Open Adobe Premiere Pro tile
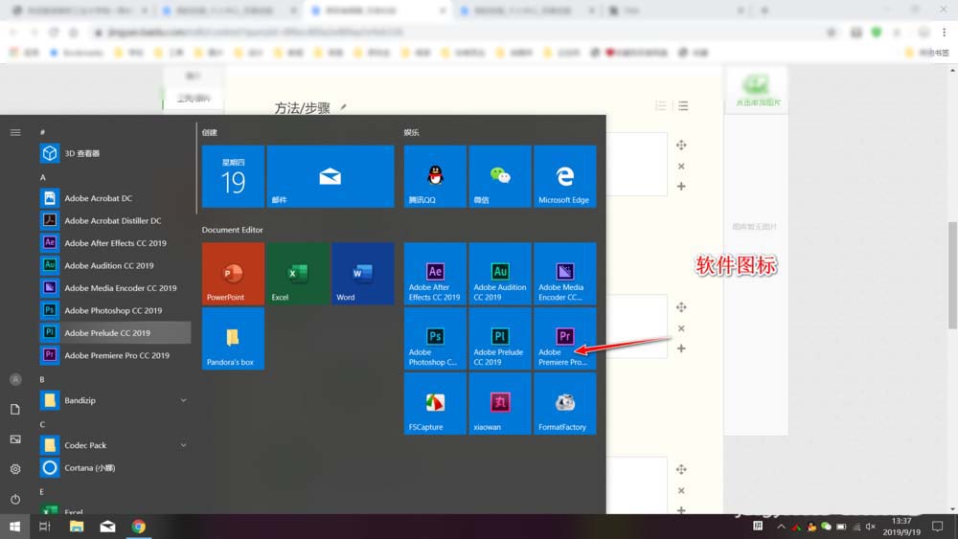 coord(564,338)
